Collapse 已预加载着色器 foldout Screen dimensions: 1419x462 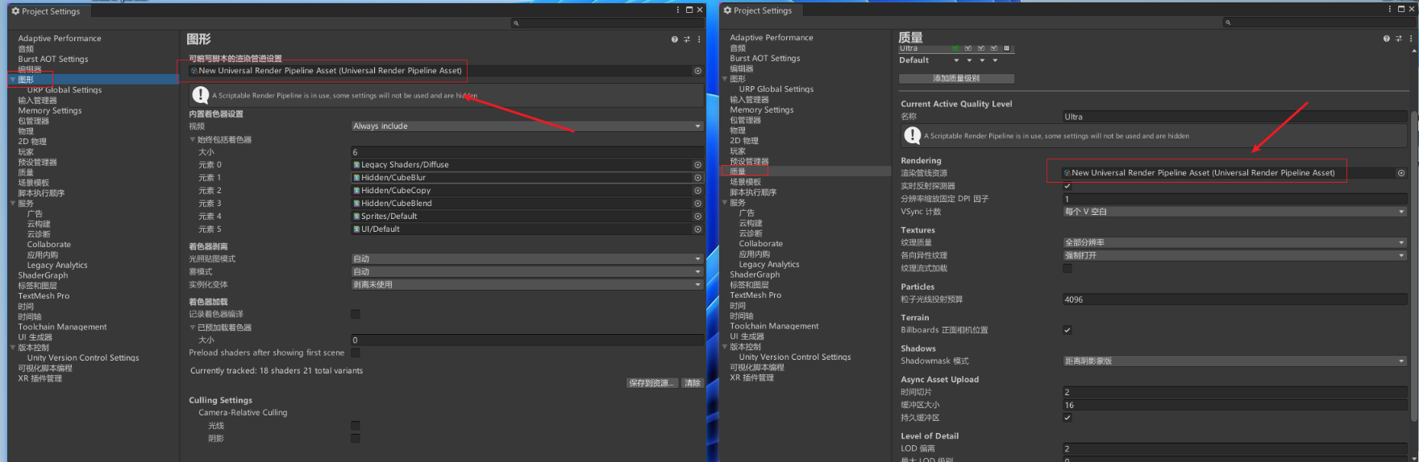point(193,328)
